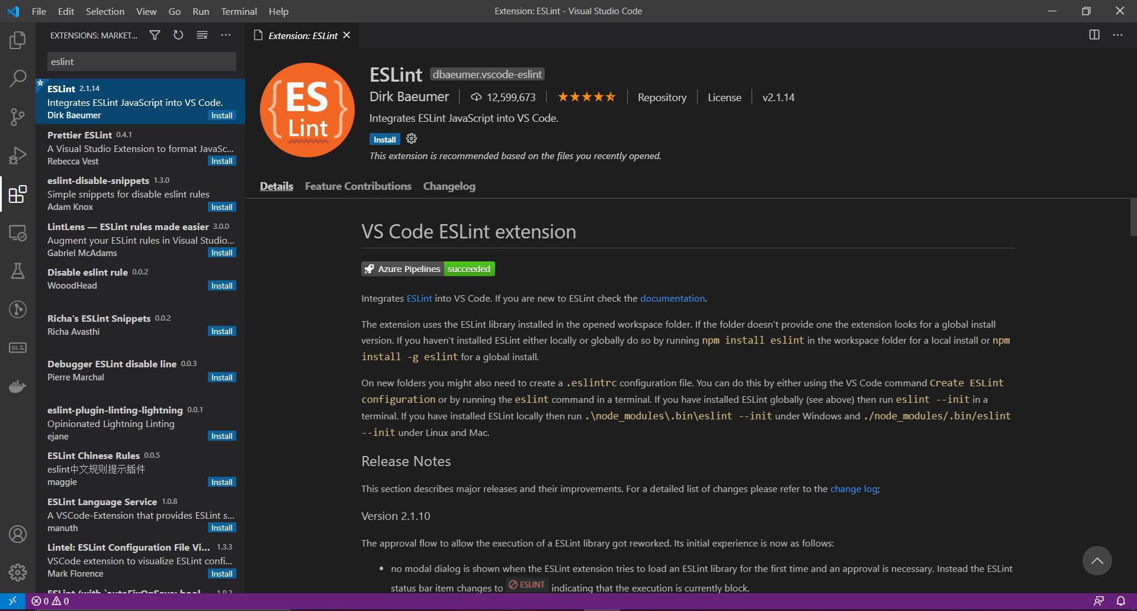Open the ESLint documentation link
The image size is (1137, 611).
[x=672, y=299]
